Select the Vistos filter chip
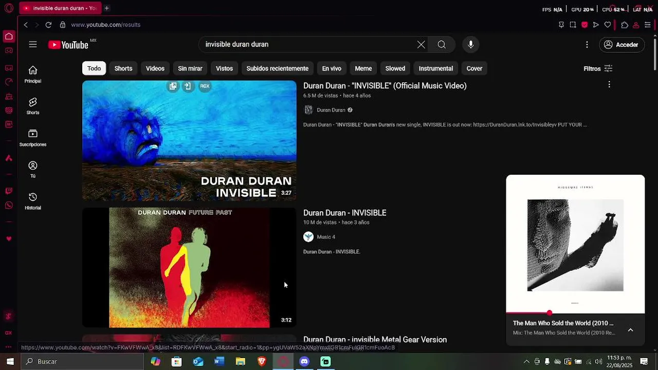The height and width of the screenshot is (370, 658). [x=224, y=68]
